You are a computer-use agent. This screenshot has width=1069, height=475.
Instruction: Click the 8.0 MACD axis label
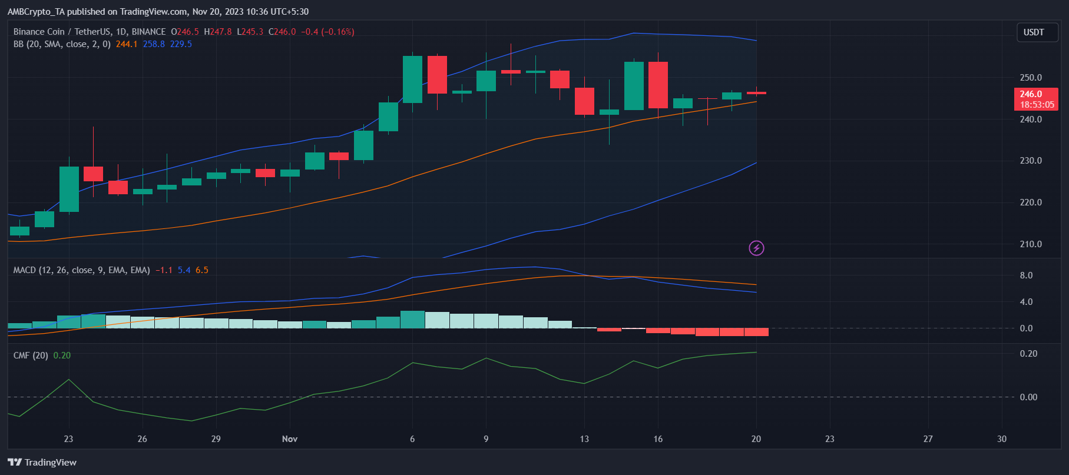tap(1026, 275)
